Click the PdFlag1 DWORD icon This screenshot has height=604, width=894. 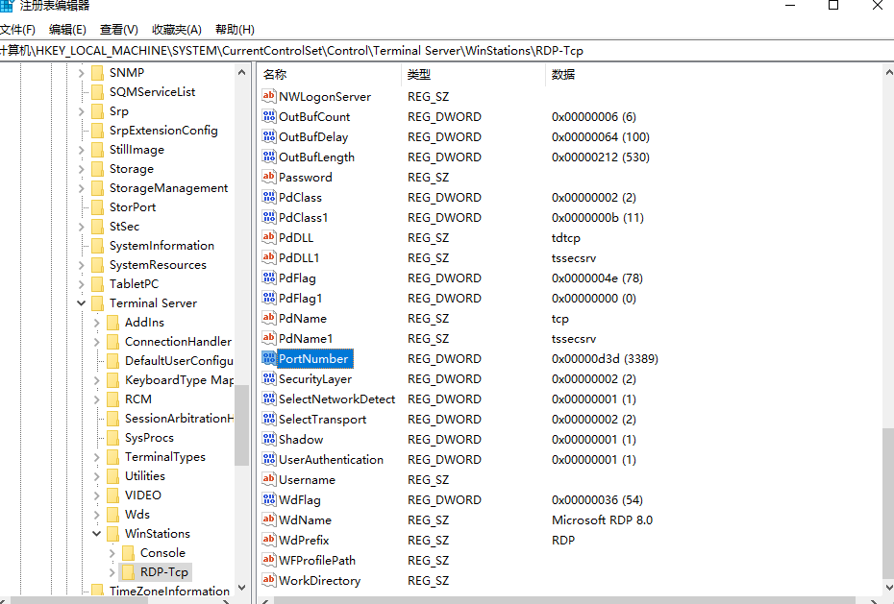point(269,298)
